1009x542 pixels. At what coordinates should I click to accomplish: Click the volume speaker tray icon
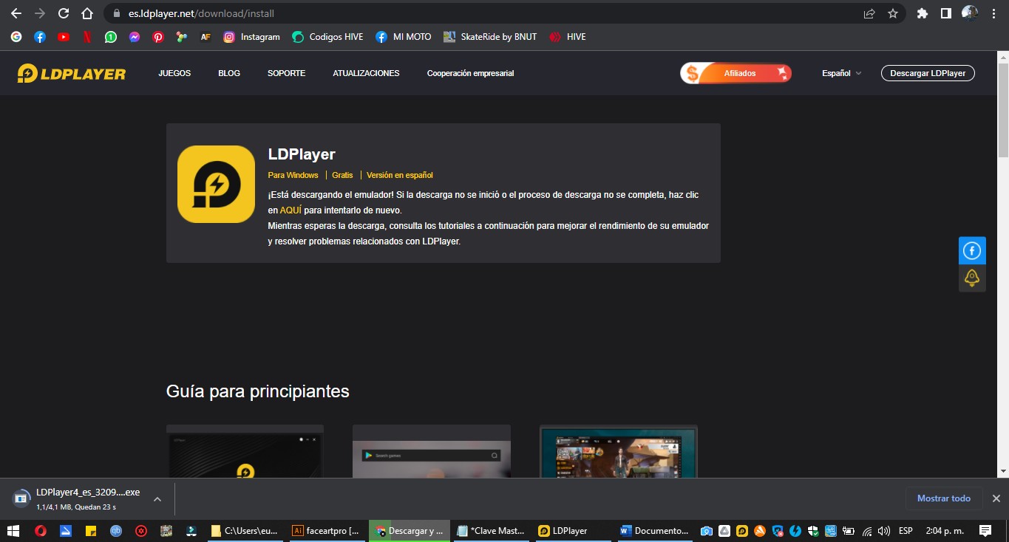[x=883, y=530]
